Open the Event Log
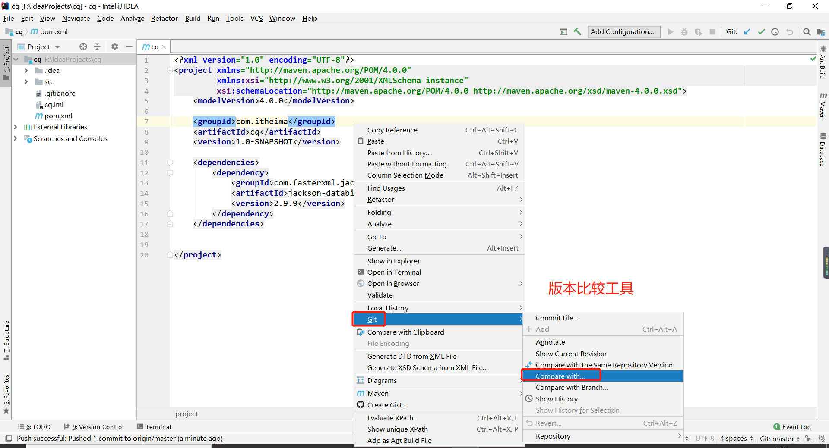The height and width of the screenshot is (448, 829). pyautogui.click(x=792, y=427)
